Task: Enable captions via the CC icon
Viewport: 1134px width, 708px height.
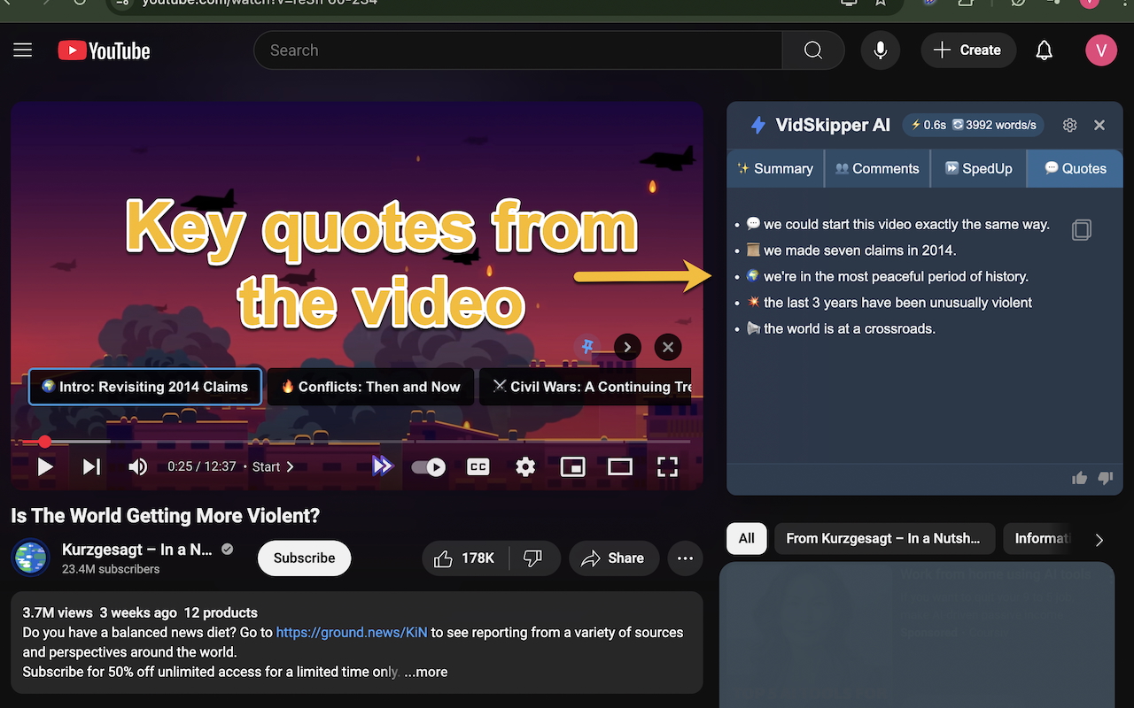Action: 478,466
